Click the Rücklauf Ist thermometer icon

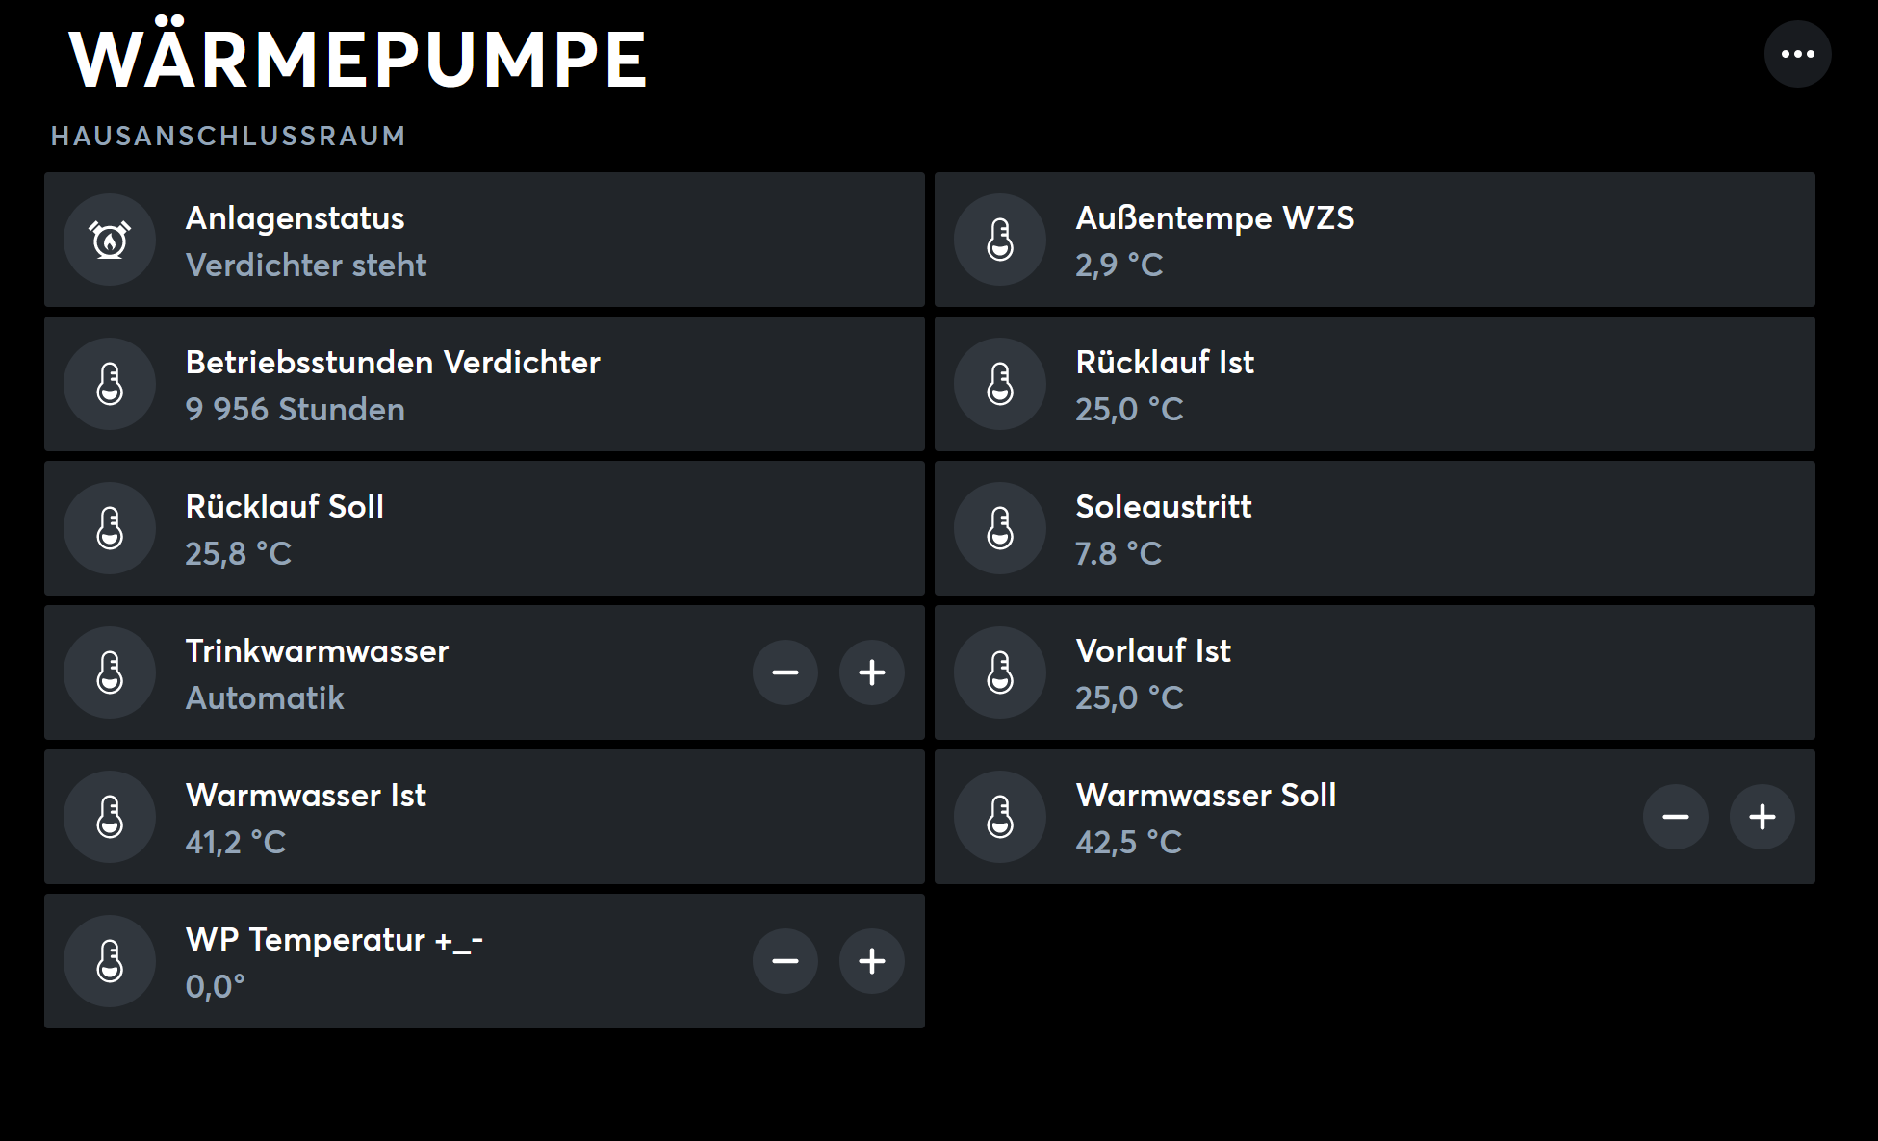[x=1000, y=384]
